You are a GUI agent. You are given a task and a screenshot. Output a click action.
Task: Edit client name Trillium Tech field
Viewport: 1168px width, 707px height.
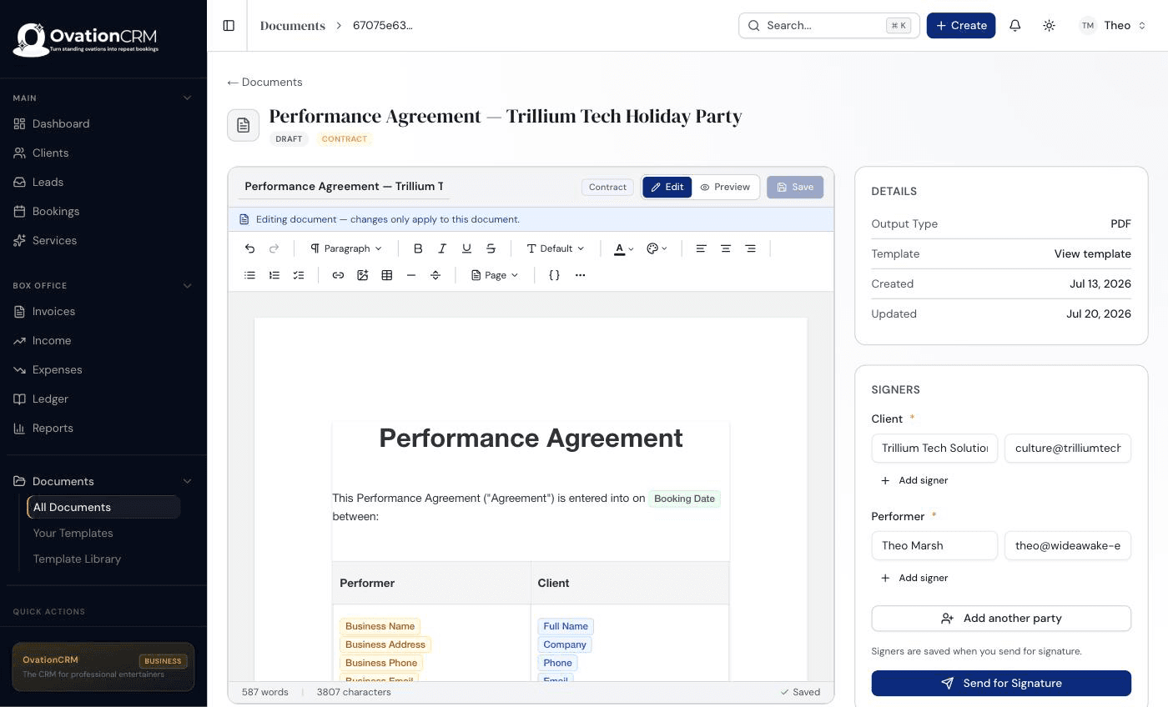(934, 448)
